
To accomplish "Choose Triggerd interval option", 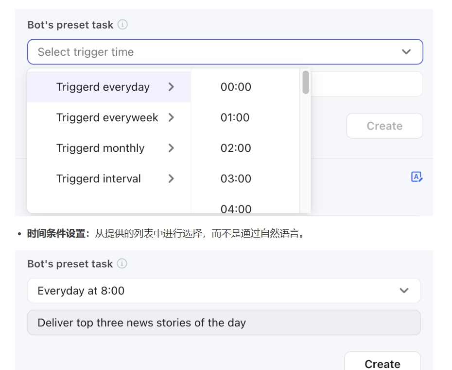I will 98,179.
